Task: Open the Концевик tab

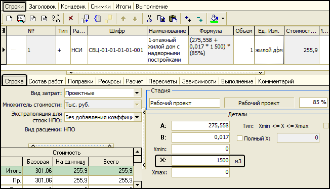Action: [73, 7]
